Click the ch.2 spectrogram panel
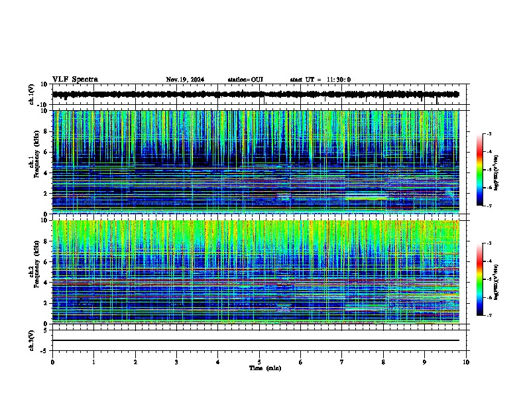 pyautogui.click(x=256, y=272)
